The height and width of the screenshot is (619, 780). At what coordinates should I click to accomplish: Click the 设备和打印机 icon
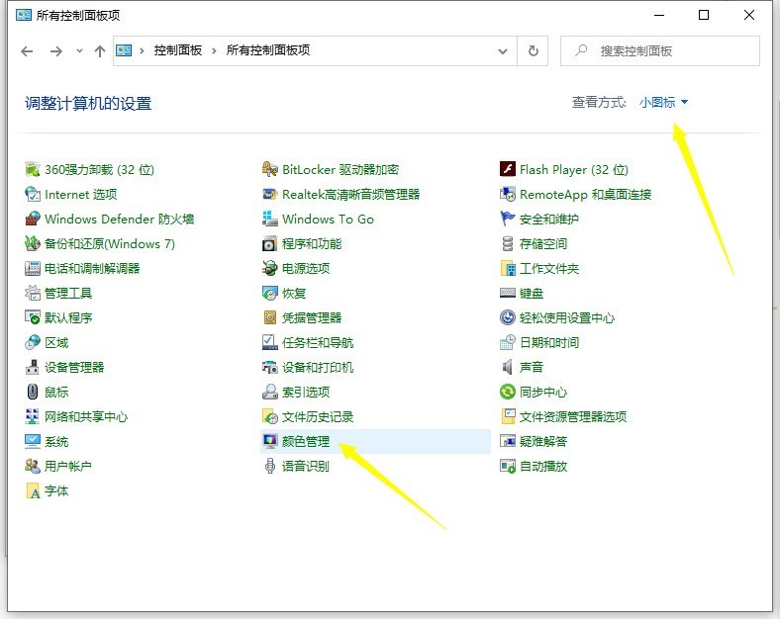pyautogui.click(x=270, y=367)
